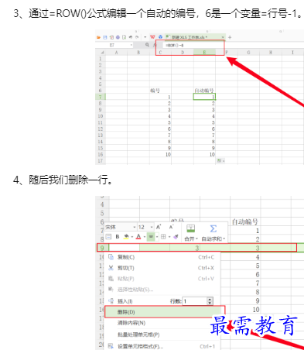The width and height of the screenshot is (304, 350).
Task: Click the format painter brush icon
Action: (176, 237)
